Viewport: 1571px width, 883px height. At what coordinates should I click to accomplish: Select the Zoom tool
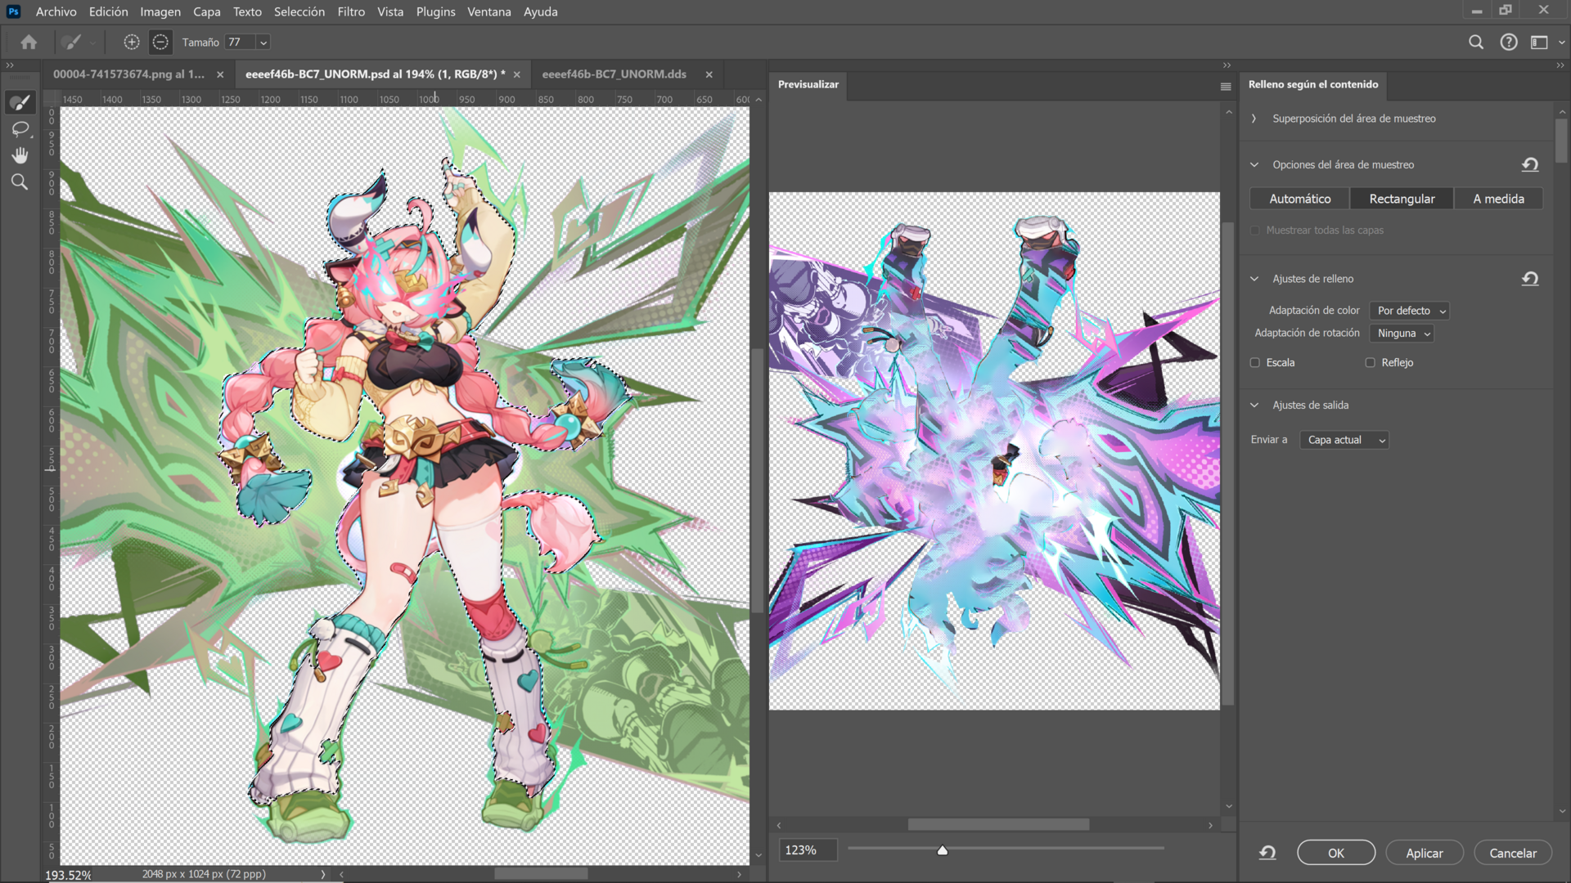pos(20,182)
